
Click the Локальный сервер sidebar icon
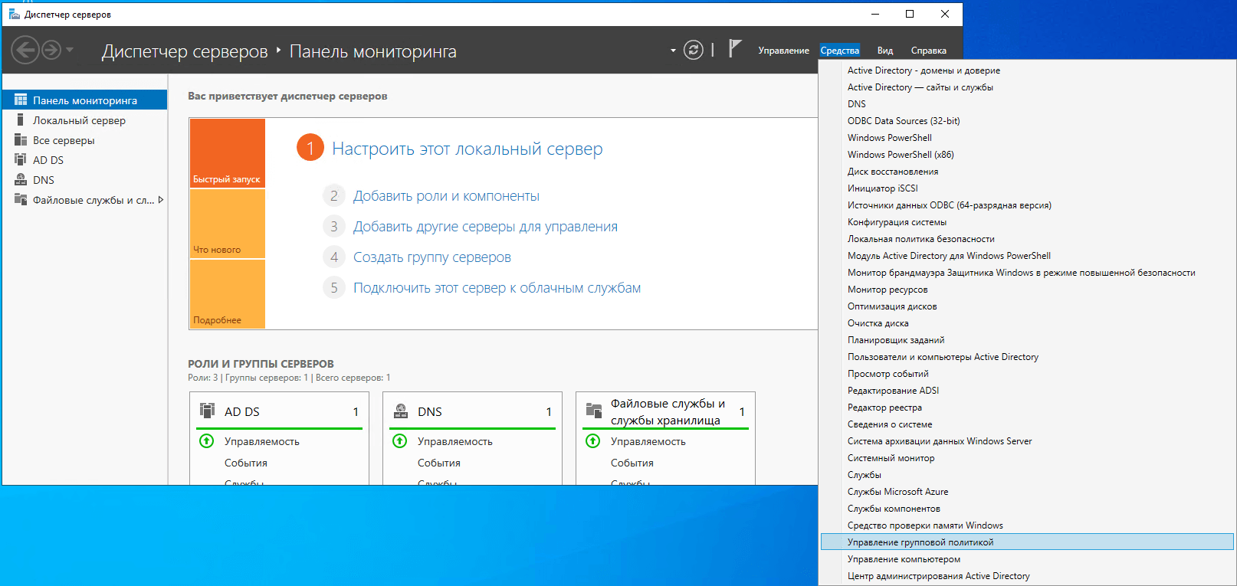[21, 120]
